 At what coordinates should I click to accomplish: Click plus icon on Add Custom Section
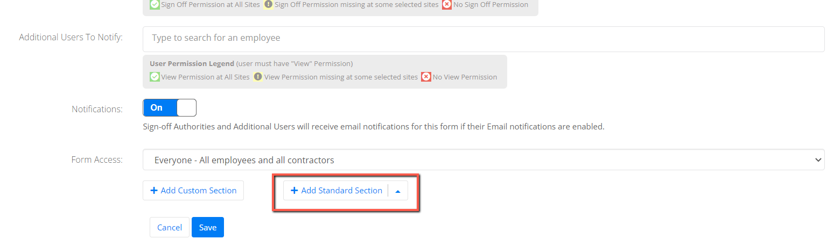coord(154,191)
